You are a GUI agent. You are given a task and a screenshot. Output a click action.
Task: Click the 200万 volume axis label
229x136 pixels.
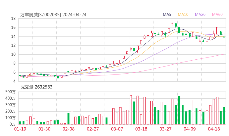pyautogui.click(x=11, y=111)
